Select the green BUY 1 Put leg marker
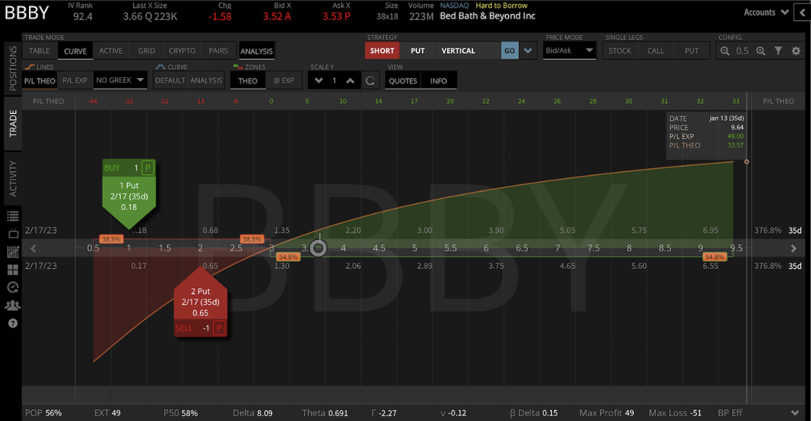The image size is (811, 421). (129, 194)
